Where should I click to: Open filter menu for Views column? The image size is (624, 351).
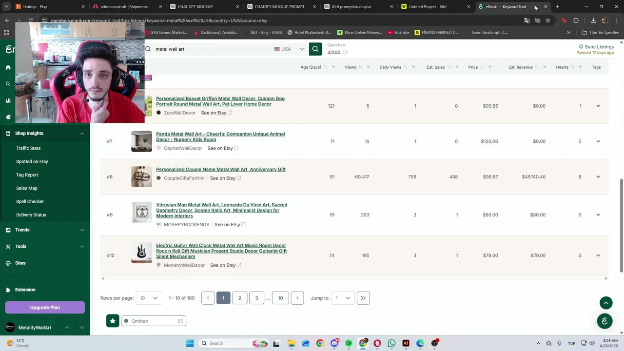[368, 67]
